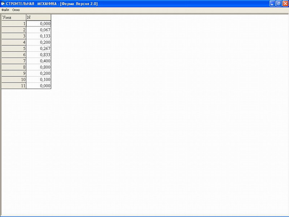Close the Строительная механика window
The height and width of the screenshot is (217, 289).
(285, 4)
